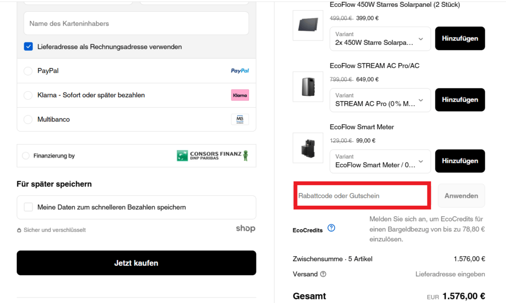Image resolution: width=506 pixels, height=303 pixels.
Task: Click the Multibanco MB logo icon
Action: point(240,119)
